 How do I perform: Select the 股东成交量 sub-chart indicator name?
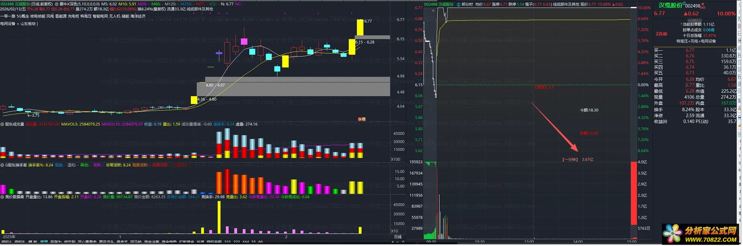click(15, 124)
